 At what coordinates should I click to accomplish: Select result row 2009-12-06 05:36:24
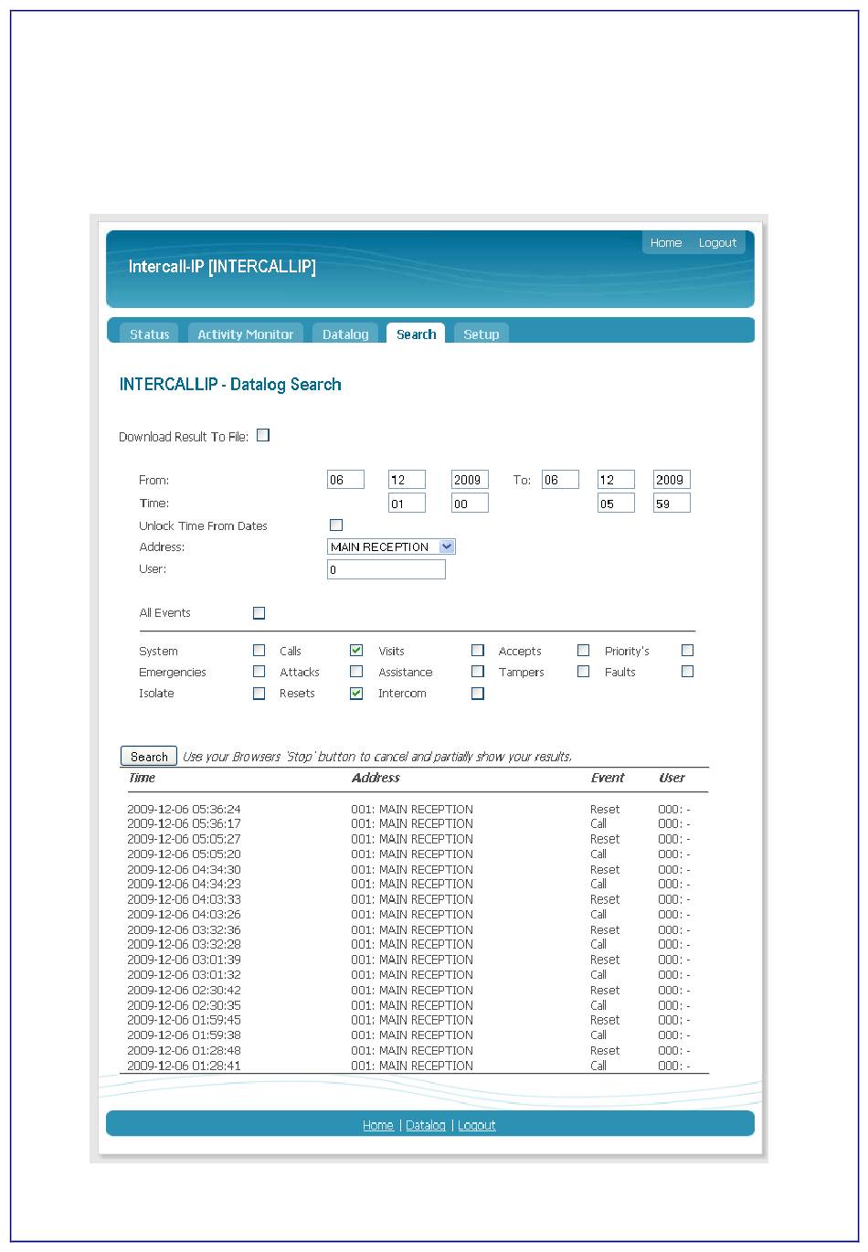[415, 810]
